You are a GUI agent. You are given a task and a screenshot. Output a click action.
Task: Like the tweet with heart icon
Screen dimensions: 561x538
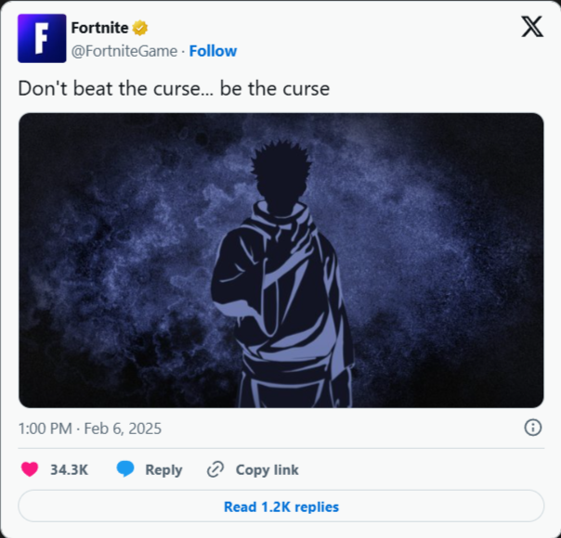(x=30, y=469)
